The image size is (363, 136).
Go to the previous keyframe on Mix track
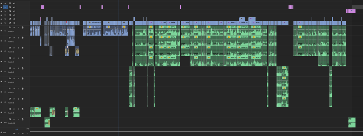click(x=19, y=134)
